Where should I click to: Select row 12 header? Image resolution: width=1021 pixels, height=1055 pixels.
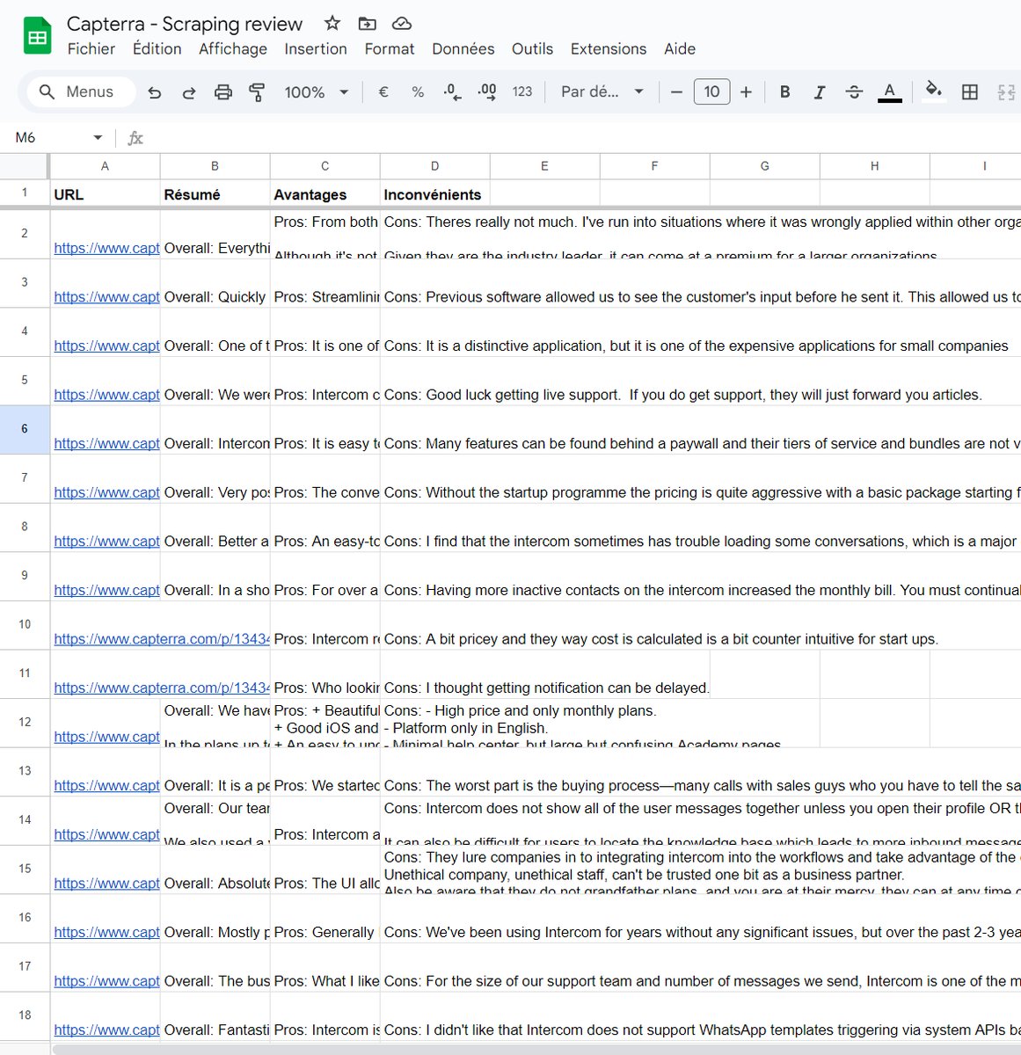[25, 723]
